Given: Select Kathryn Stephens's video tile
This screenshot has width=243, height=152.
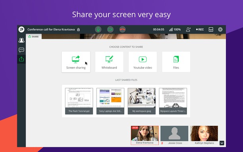Looking at the screenshot, I should point(204,135).
